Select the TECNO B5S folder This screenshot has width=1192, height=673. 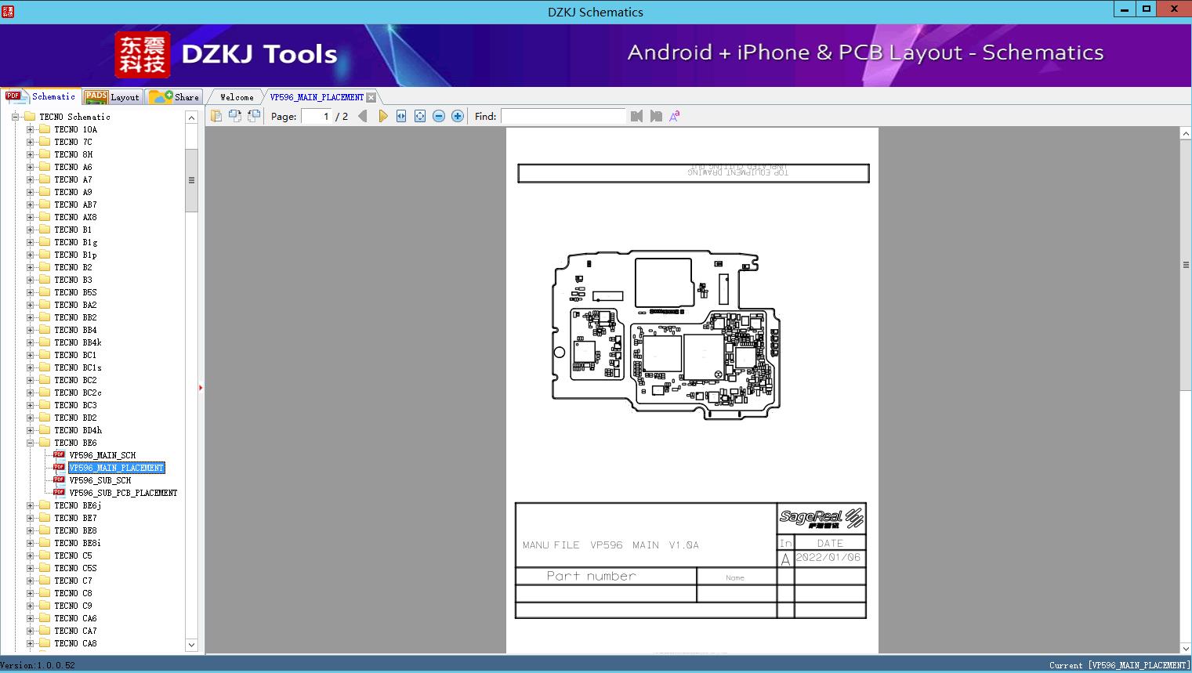tap(75, 292)
